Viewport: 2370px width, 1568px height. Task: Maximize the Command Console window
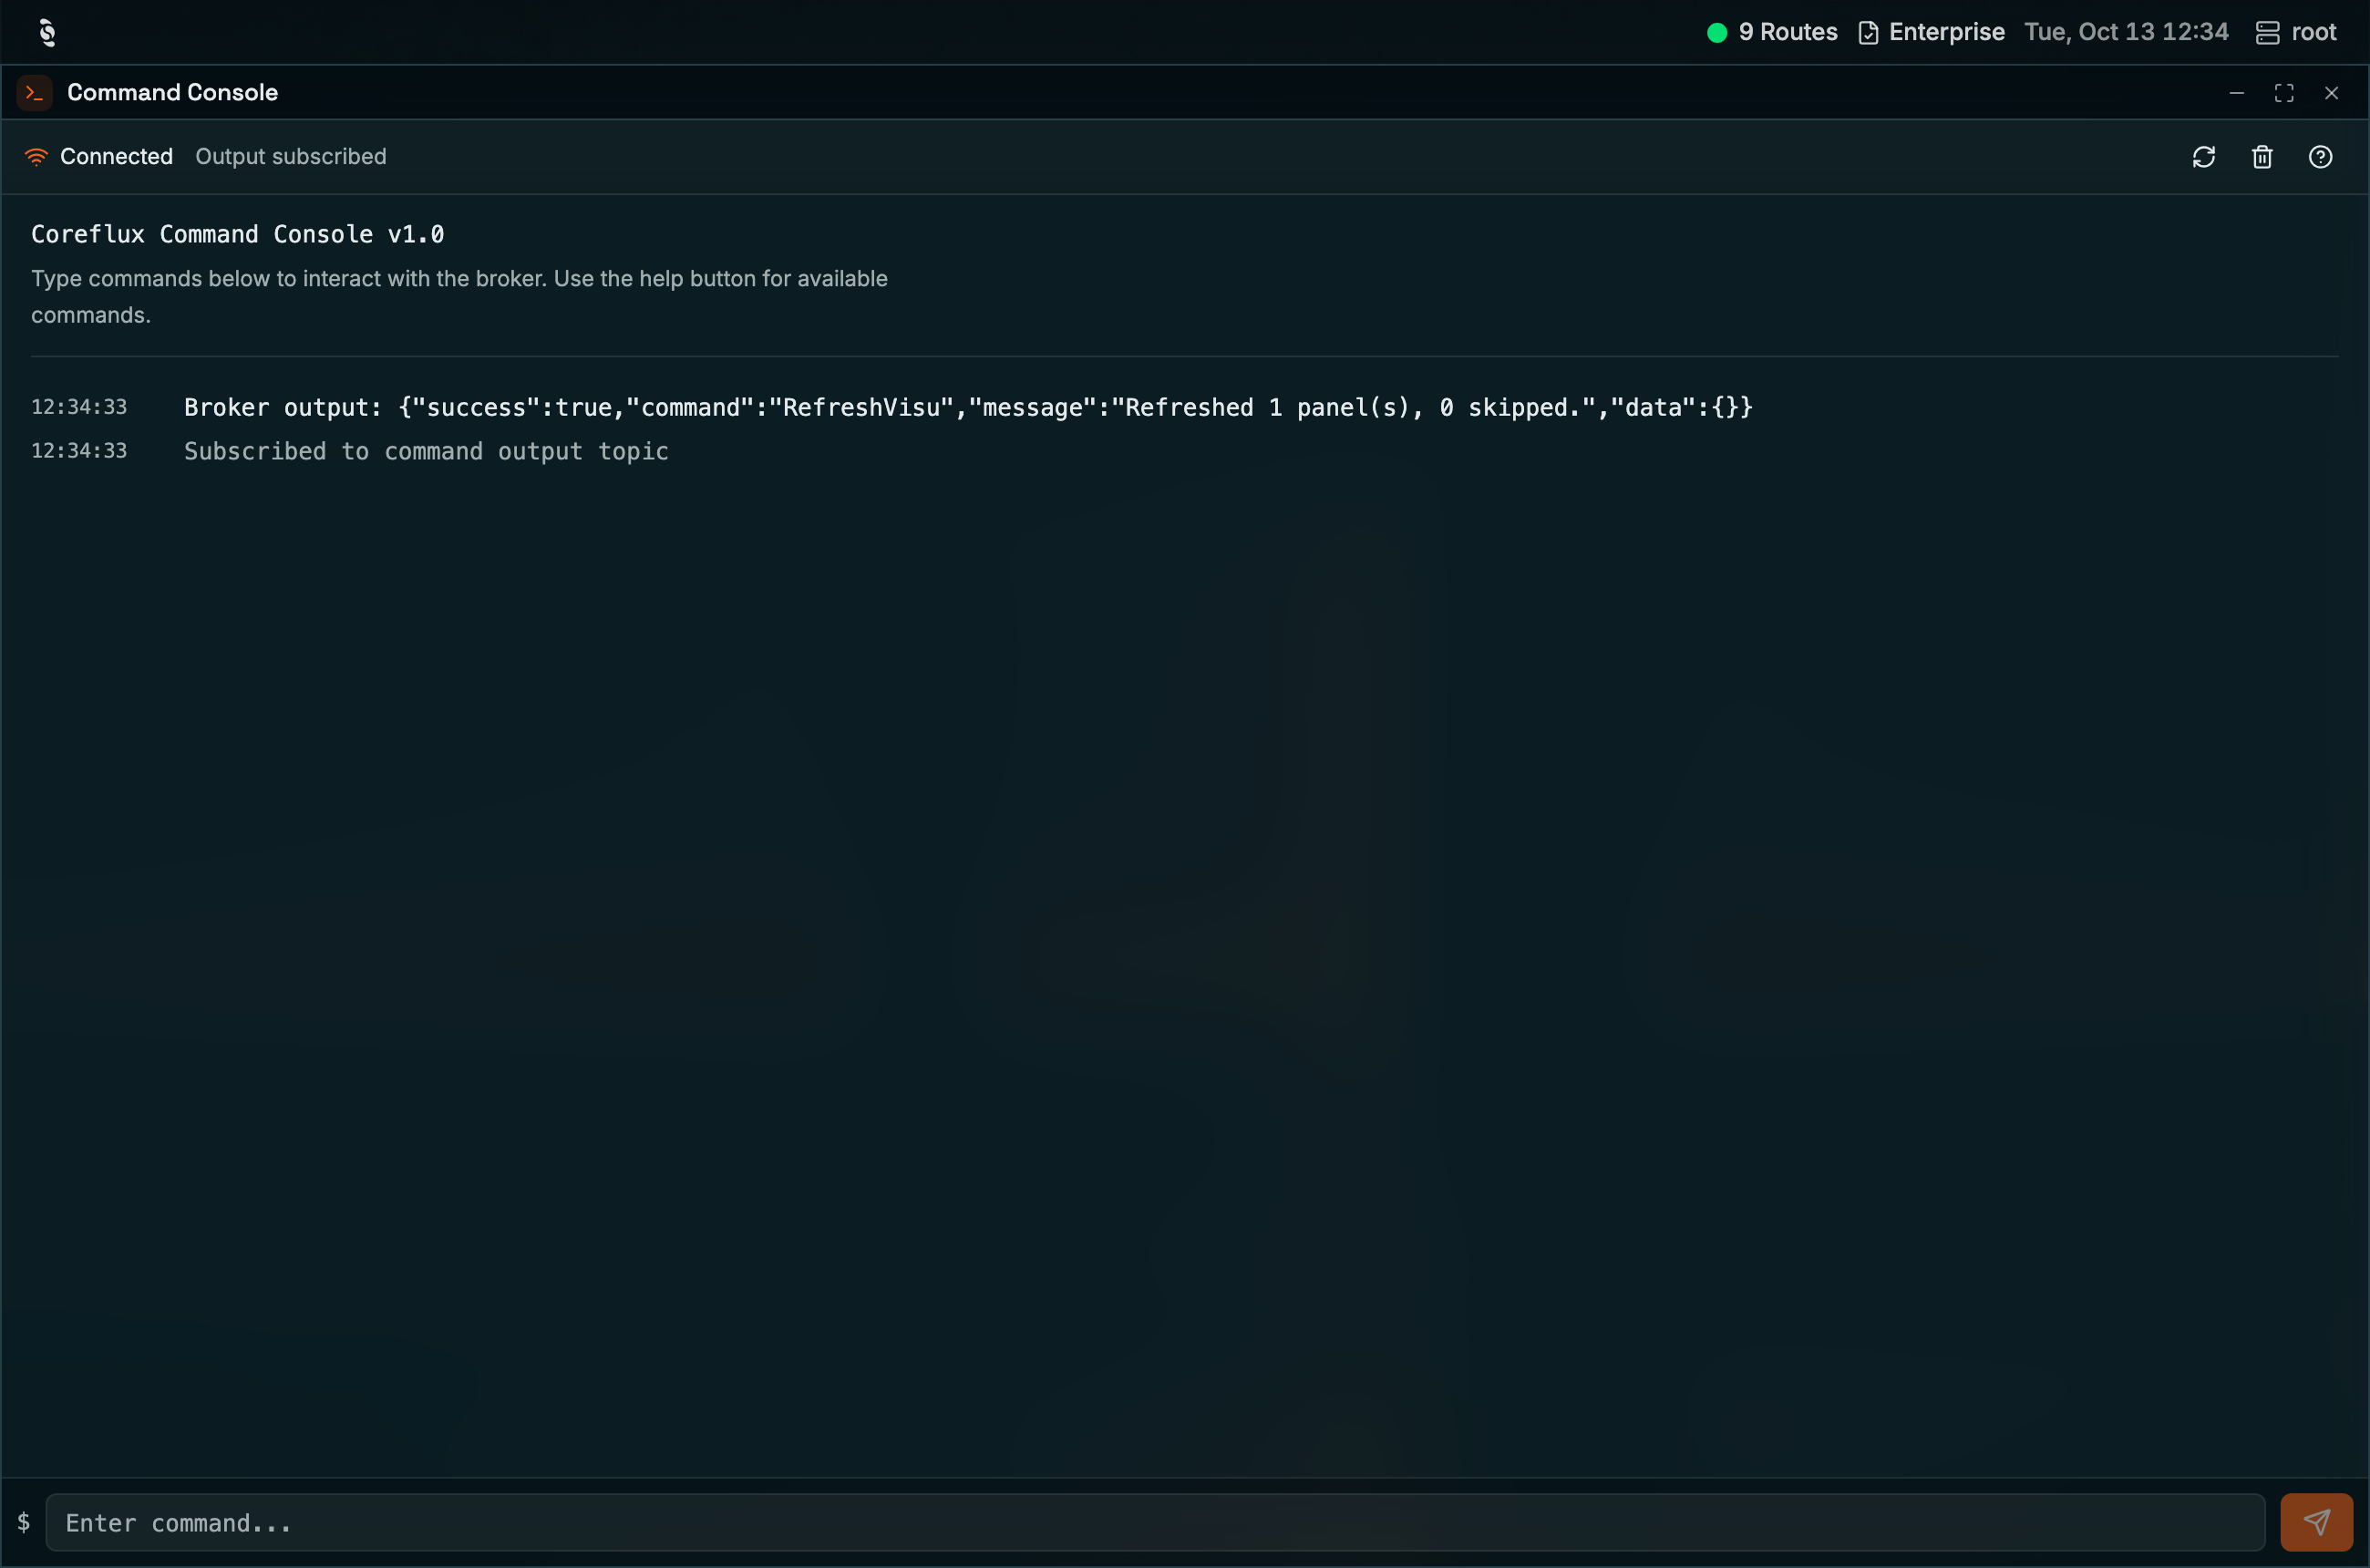point(2284,93)
